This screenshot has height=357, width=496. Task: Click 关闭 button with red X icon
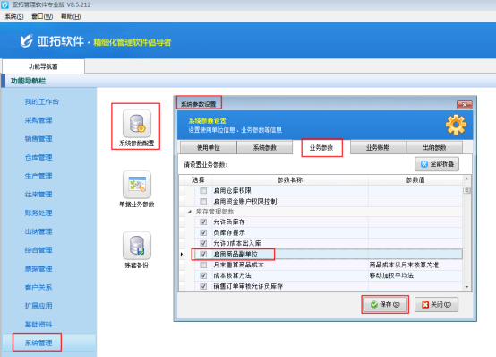(x=436, y=305)
